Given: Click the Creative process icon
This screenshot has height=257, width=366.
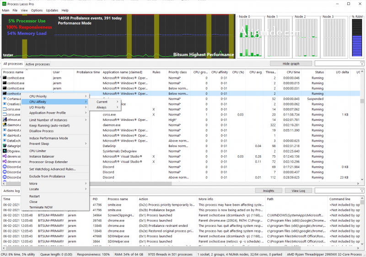Looking at the screenshot, I should 5,104.
